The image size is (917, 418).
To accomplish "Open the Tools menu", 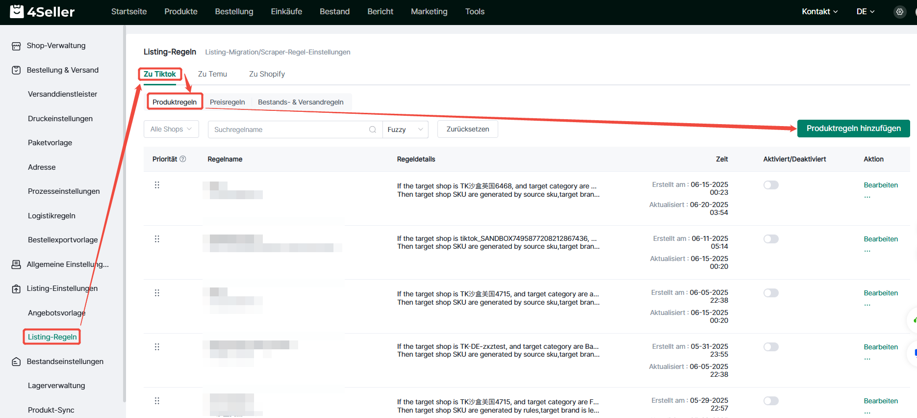I will pyautogui.click(x=475, y=12).
